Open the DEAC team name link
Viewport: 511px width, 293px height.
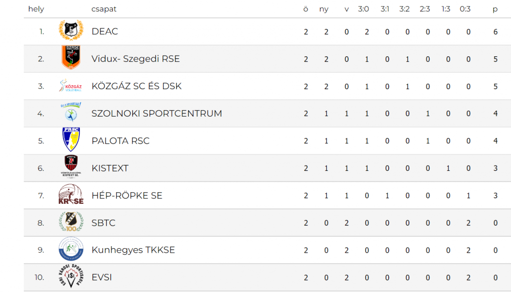point(105,31)
